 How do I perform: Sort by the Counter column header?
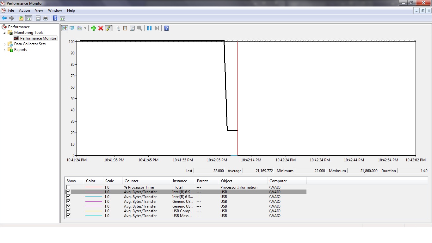point(146,181)
